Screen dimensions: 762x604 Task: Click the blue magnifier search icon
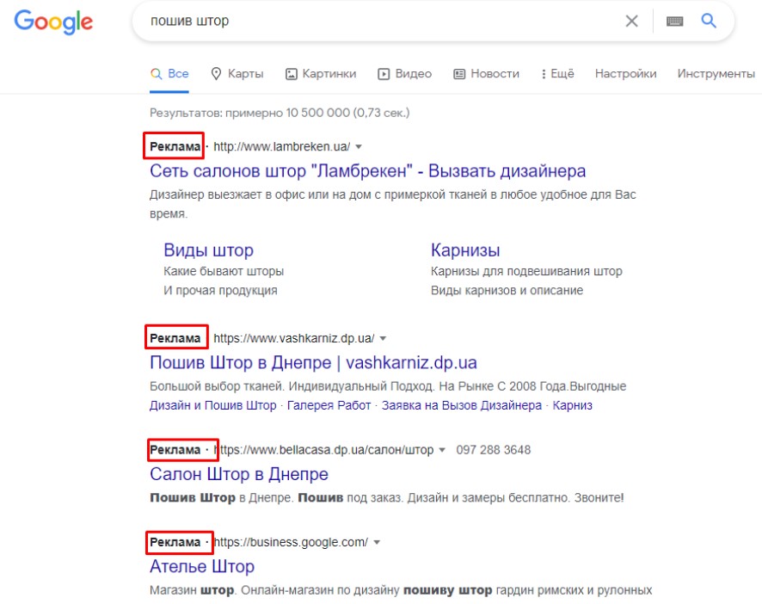point(709,21)
